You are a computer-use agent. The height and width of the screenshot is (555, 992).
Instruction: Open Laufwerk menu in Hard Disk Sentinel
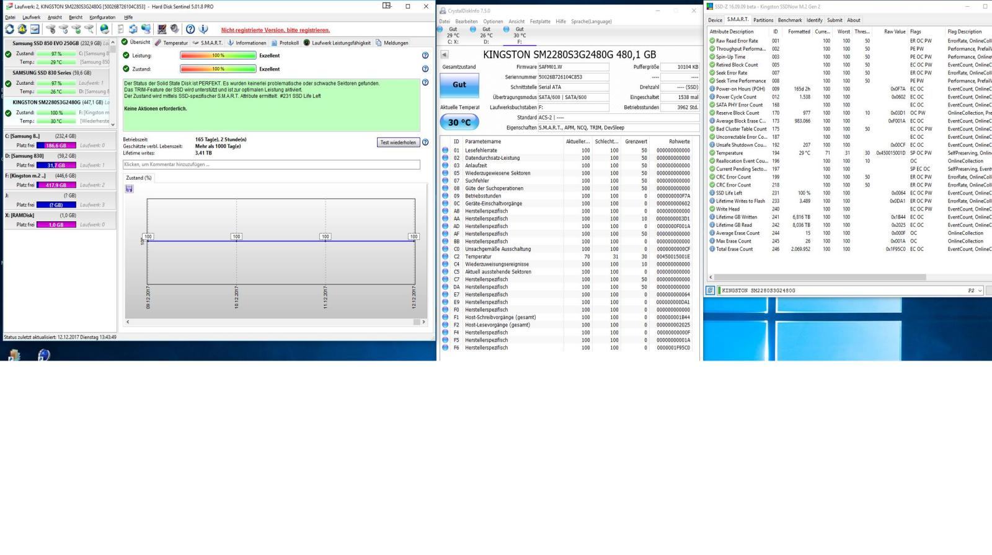point(31,17)
